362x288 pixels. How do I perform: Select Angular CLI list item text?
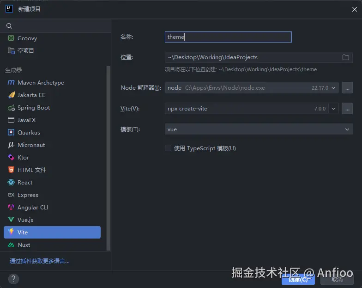(33, 207)
